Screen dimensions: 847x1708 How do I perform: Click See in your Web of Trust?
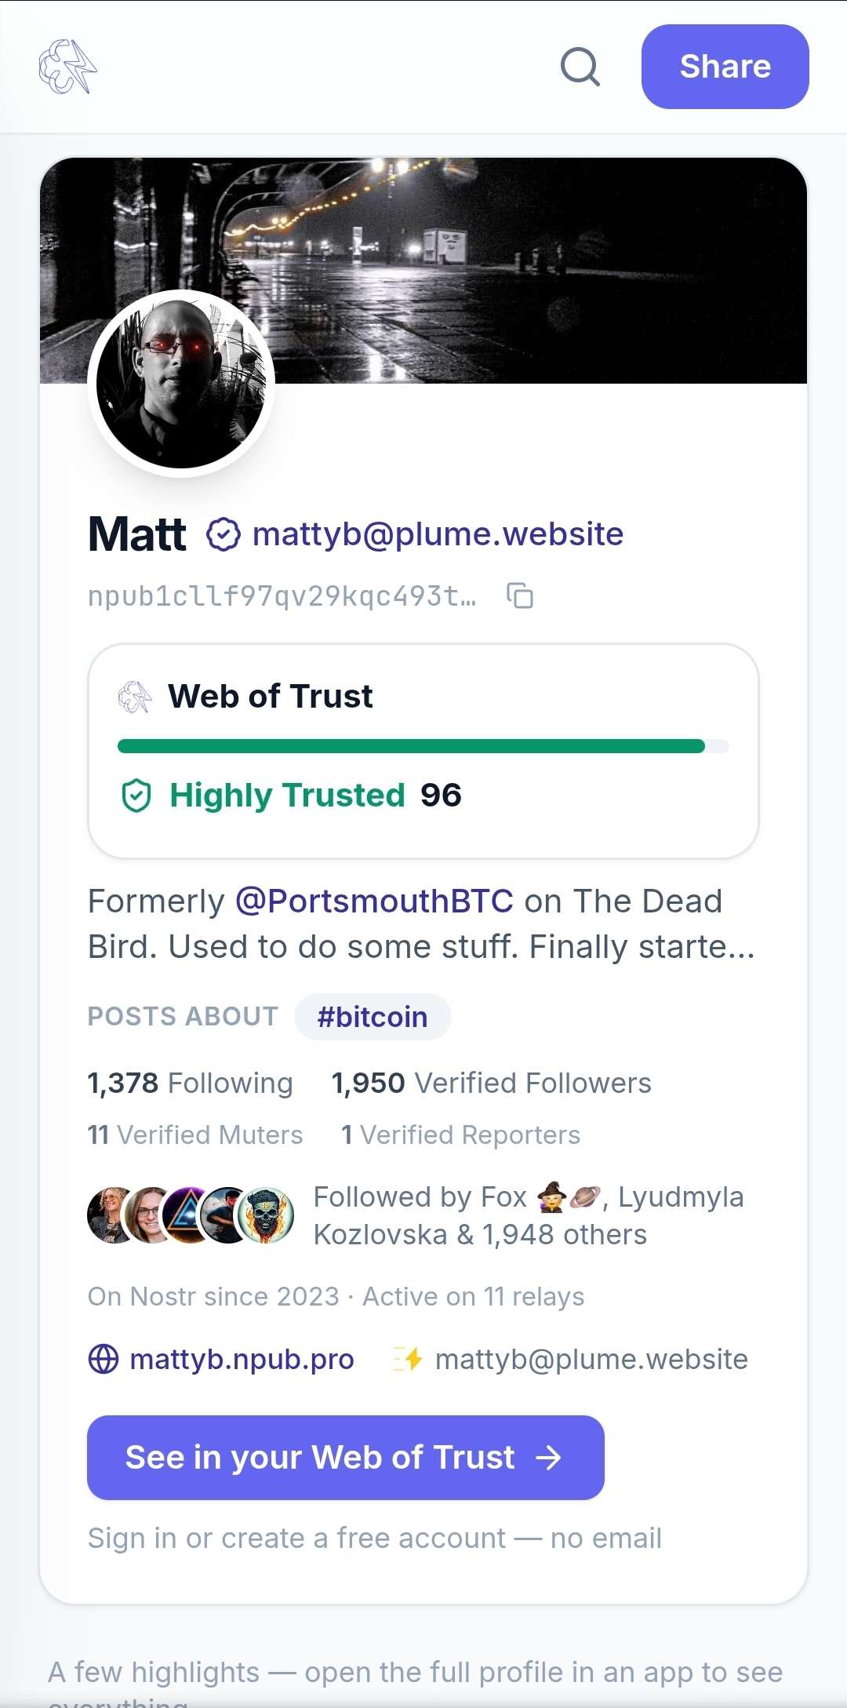(x=346, y=1458)
